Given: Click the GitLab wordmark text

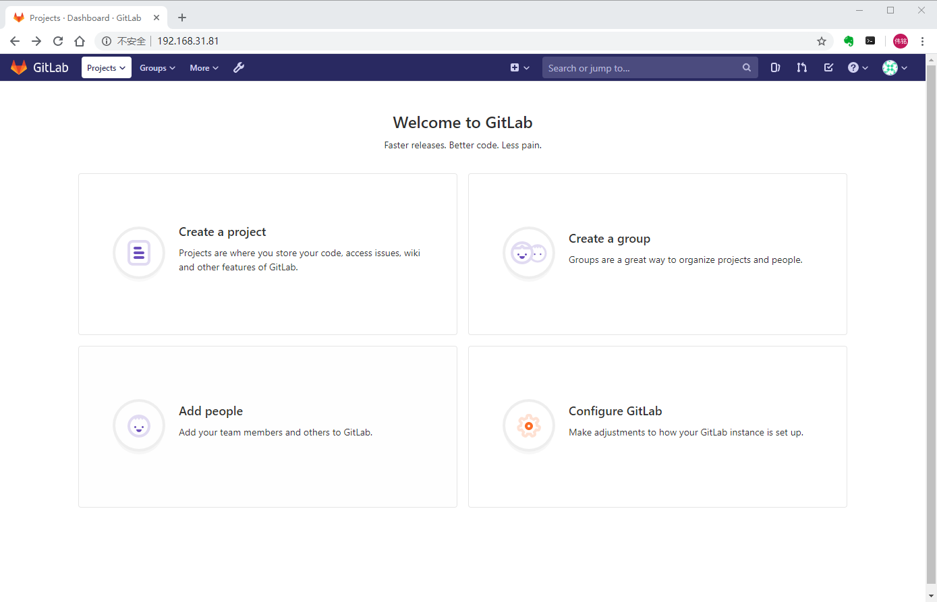Looking at the screenshot, I should click(51, 67).
